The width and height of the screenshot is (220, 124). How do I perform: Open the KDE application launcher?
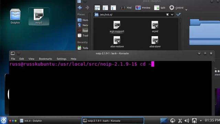(4, 120)
